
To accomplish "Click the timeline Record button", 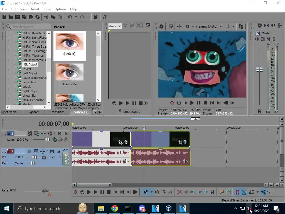I will coord(75,192).
